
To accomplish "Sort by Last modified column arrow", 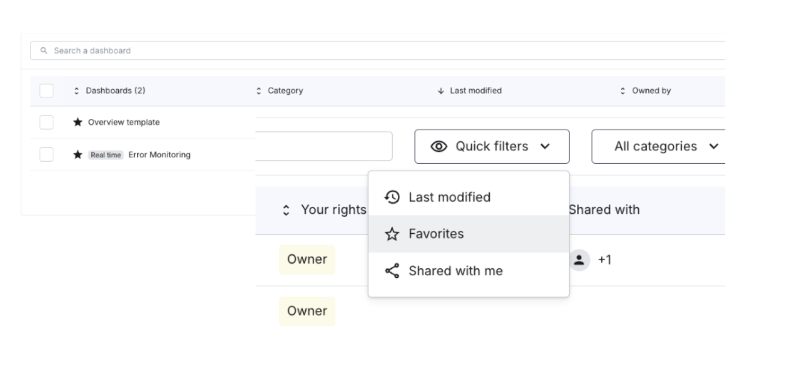I will 441,91.
